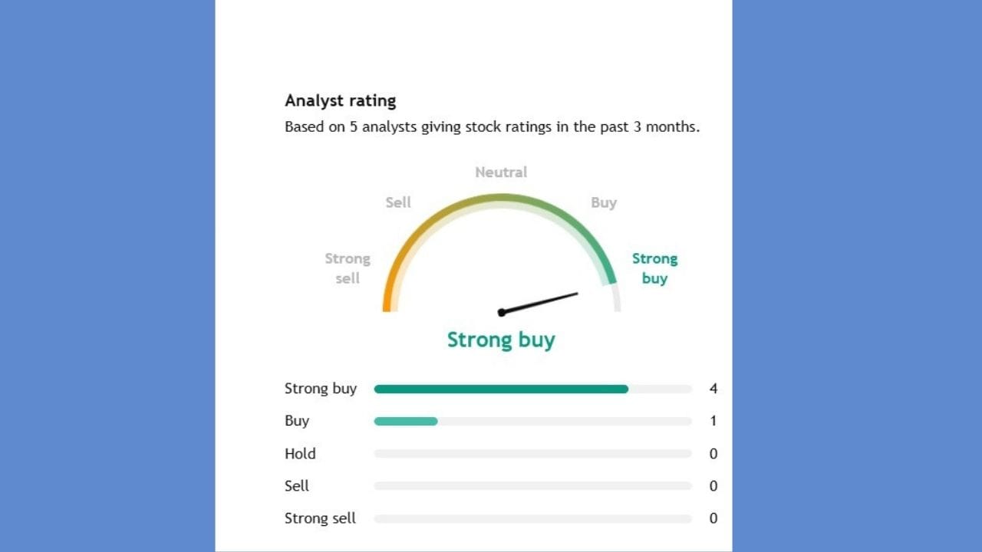Click the "Analyst rating" heading
The width and height of the screenshot is (982, 552).
(x=340, y=100)
